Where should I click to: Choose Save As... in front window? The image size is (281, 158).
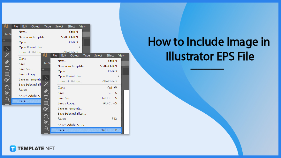(86, 98)
